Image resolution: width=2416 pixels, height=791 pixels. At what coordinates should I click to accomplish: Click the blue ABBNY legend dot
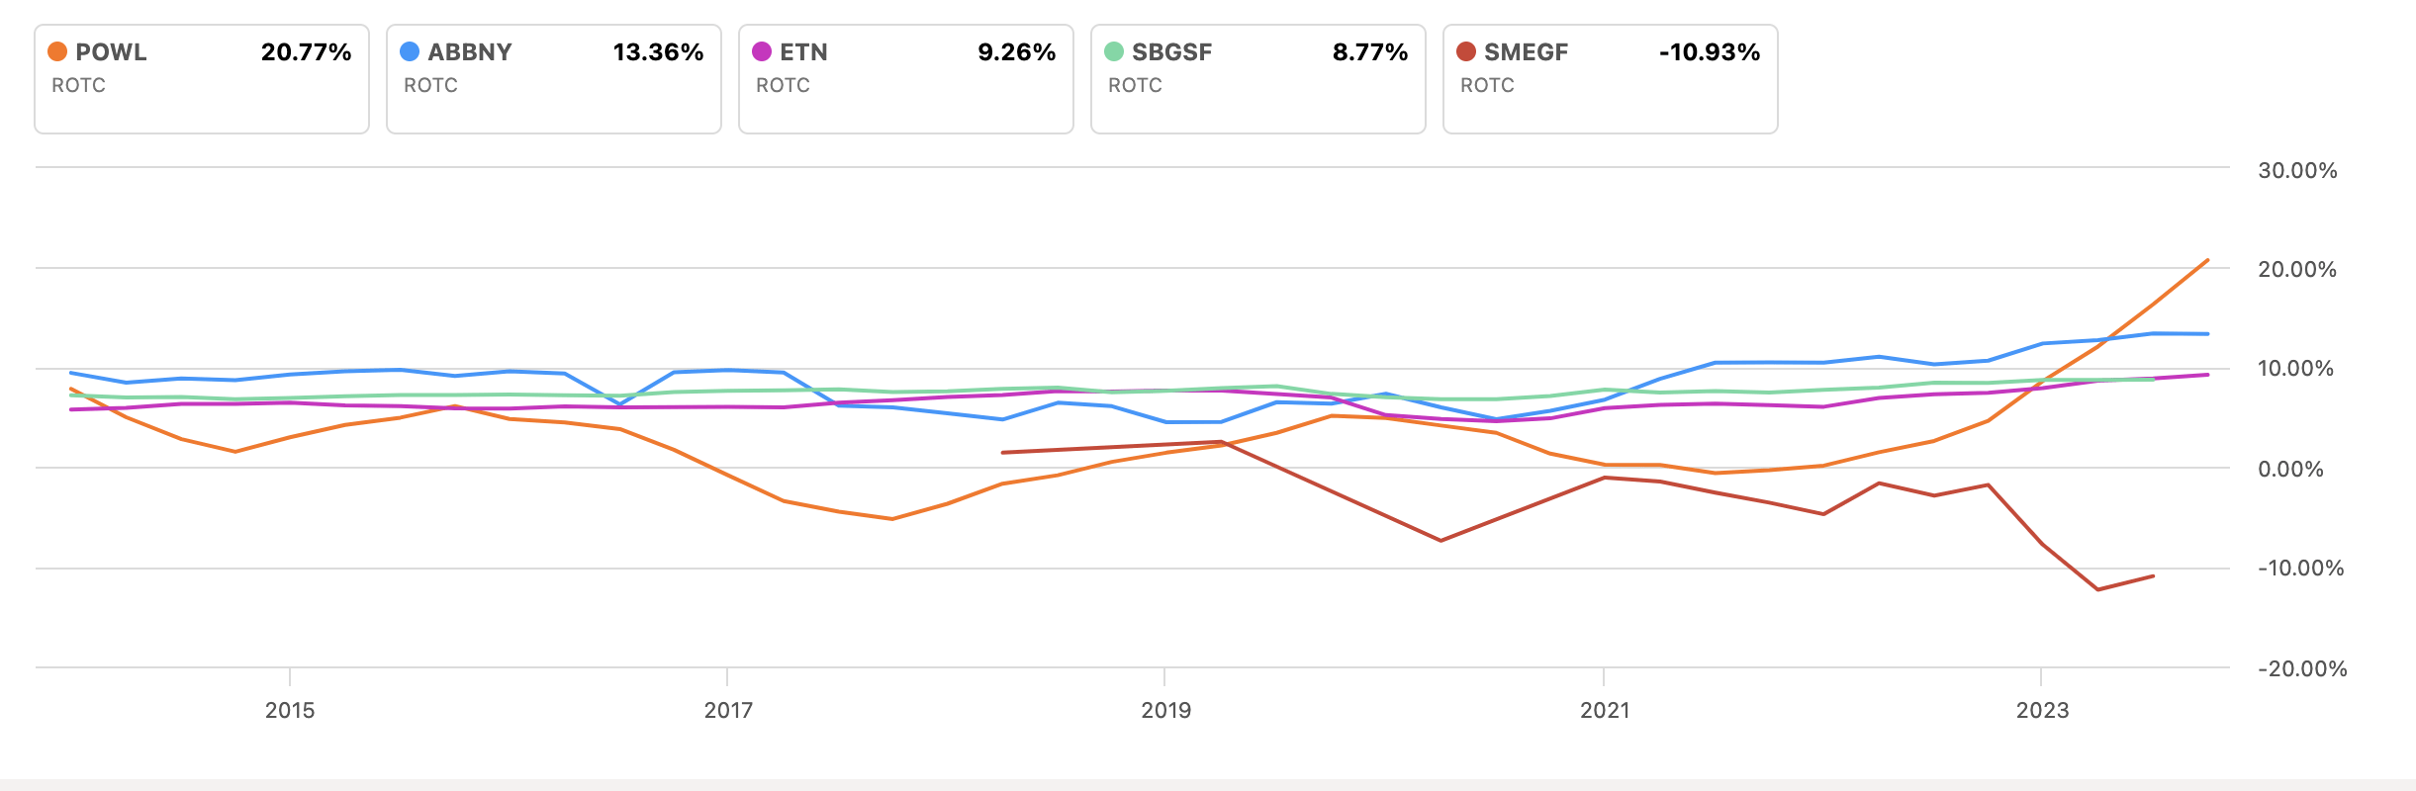410,51
